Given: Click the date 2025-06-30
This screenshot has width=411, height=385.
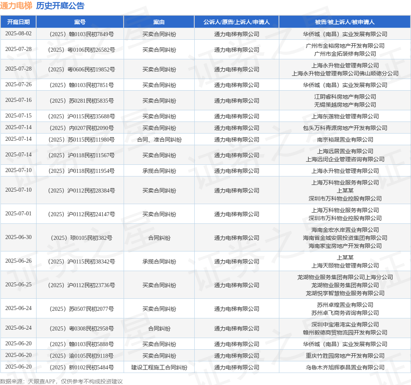Looking at the screenshot, I should pyautogui.click(x=18, y=237).
